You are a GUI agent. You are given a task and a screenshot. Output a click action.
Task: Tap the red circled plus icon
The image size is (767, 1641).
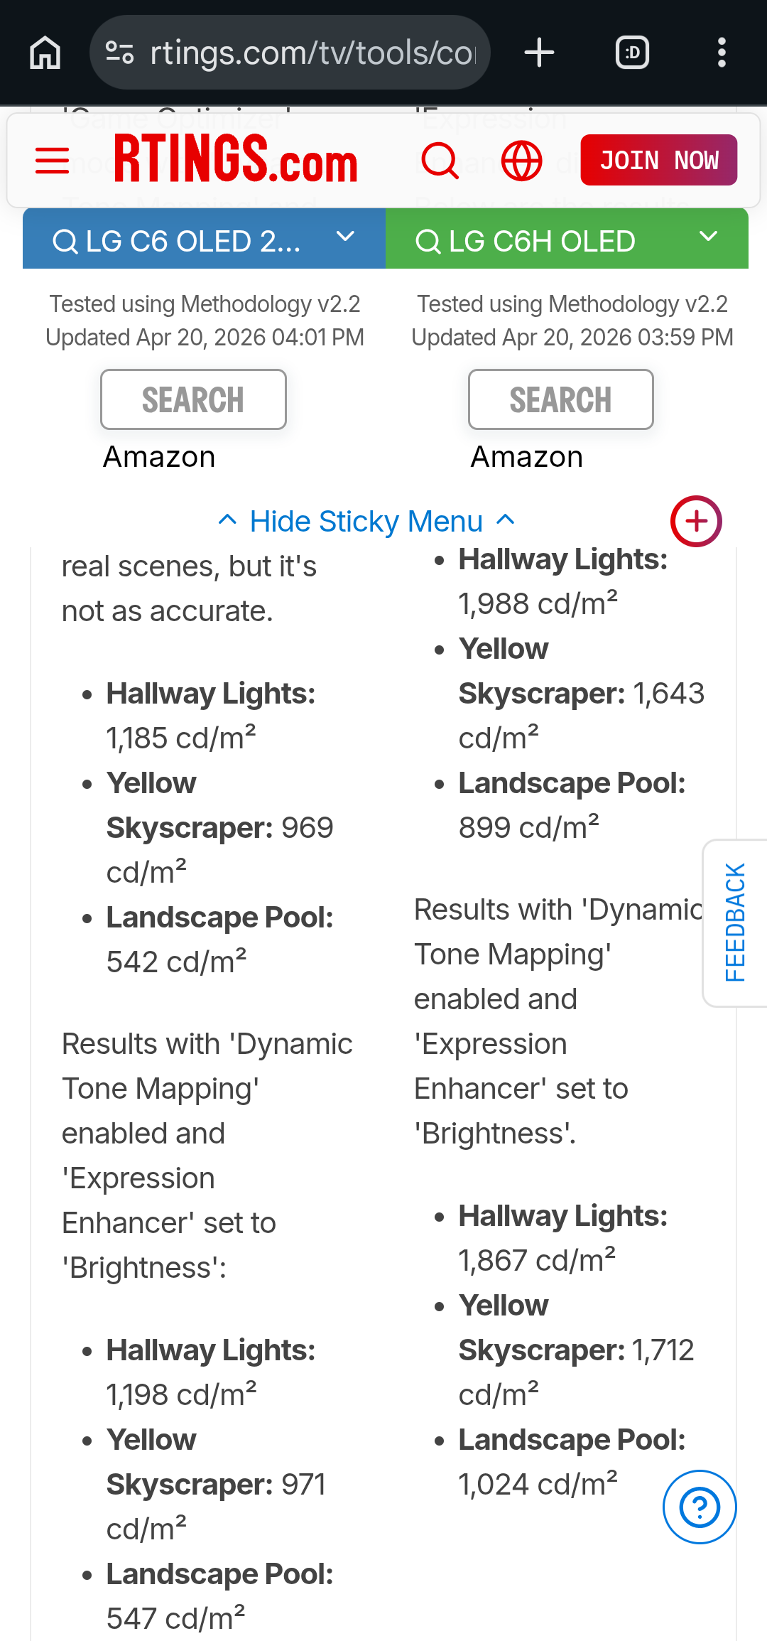(x=696, y=521)
